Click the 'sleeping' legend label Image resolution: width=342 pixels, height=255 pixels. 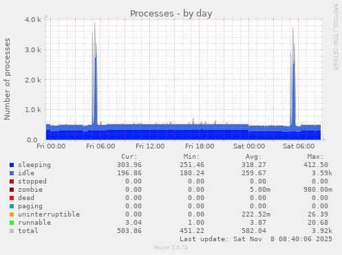(x=34, y=165)
